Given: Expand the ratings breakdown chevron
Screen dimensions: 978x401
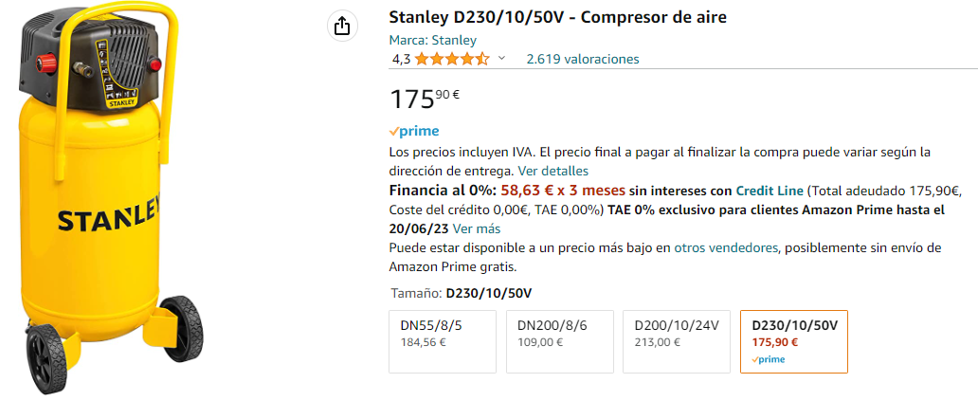Looking at the screenshot, I should pos(501,59).
